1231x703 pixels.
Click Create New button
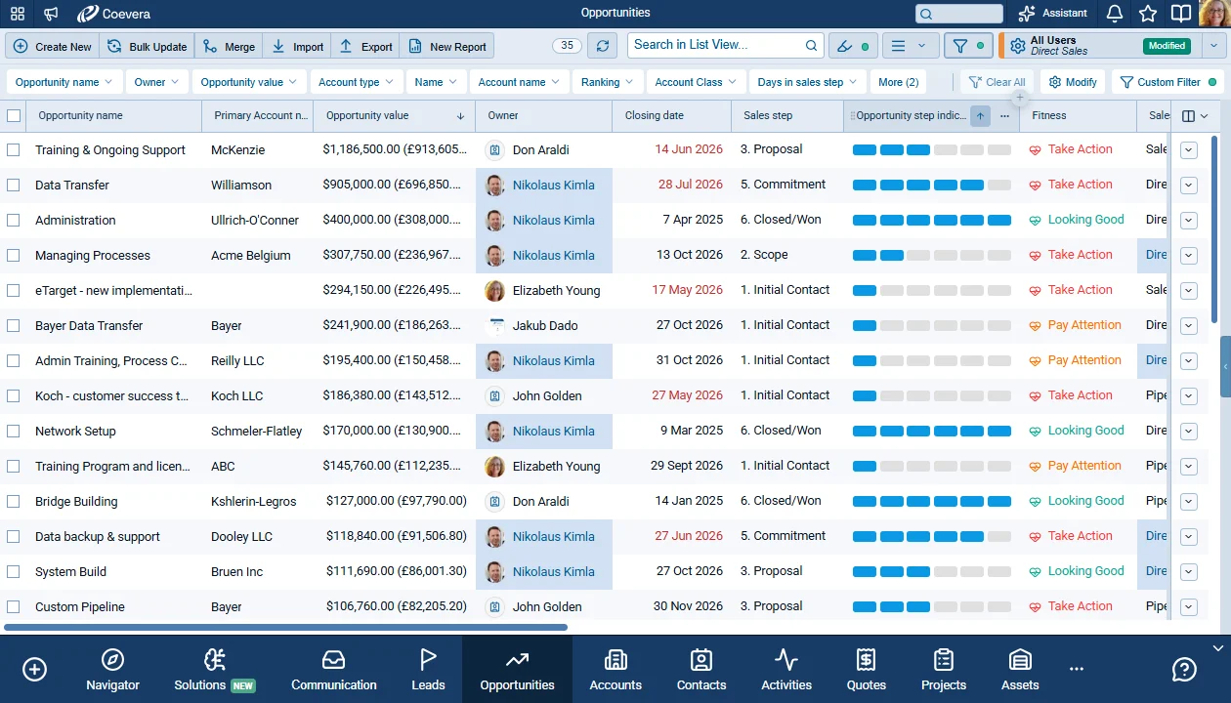53,46
